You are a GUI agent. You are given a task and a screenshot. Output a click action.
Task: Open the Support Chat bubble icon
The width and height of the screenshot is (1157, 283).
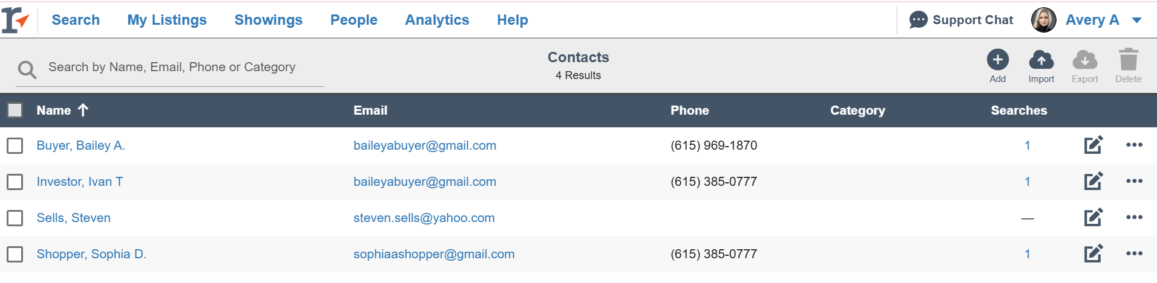pos(918,20)
